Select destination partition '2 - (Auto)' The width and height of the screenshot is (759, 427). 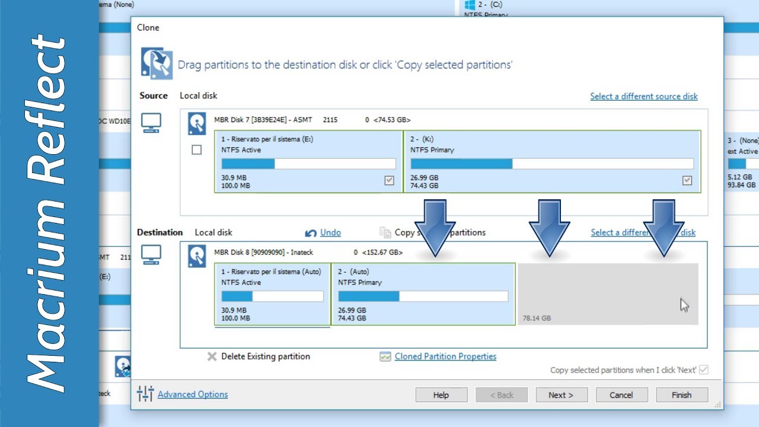423,294
